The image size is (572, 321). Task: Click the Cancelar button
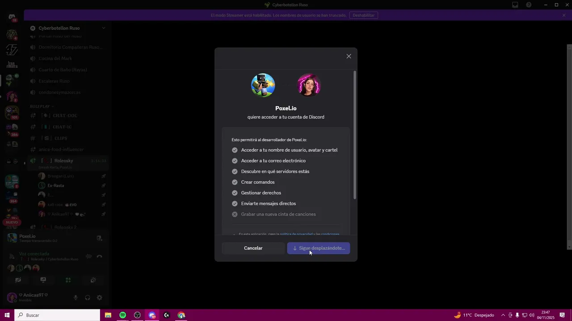click(253, 248)
